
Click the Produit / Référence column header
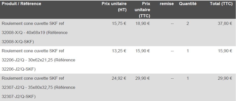coord(21,4)
